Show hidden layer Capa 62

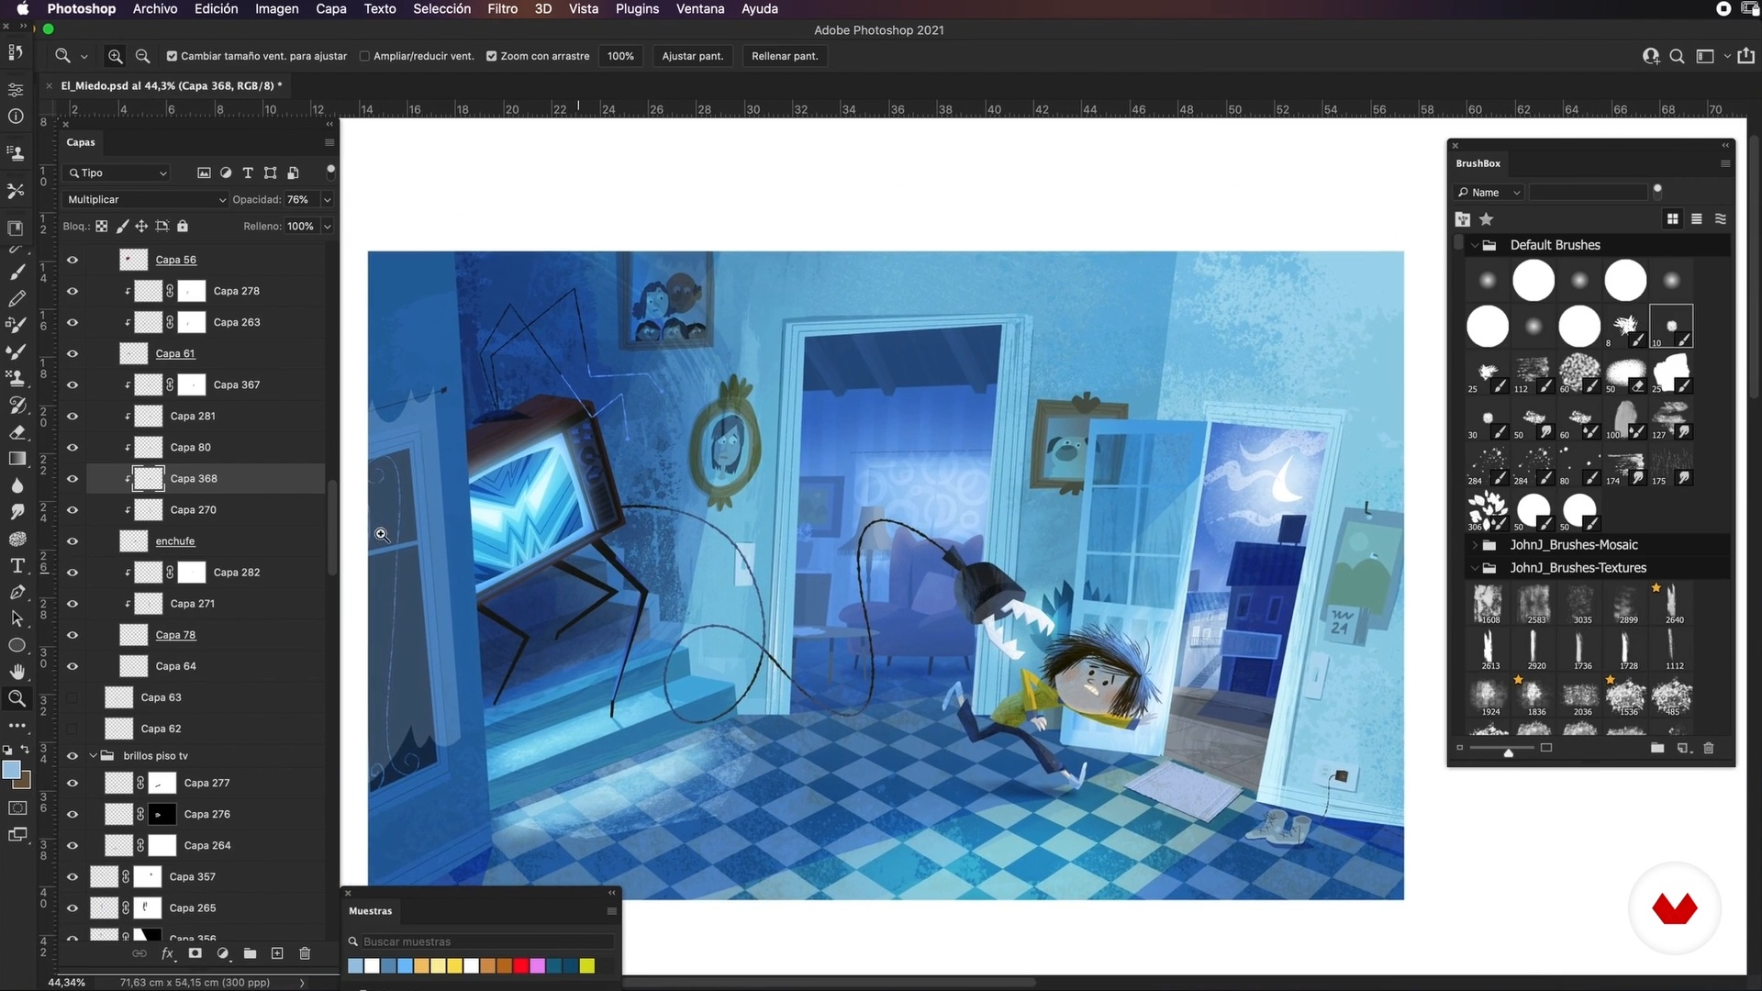(72, 729)
